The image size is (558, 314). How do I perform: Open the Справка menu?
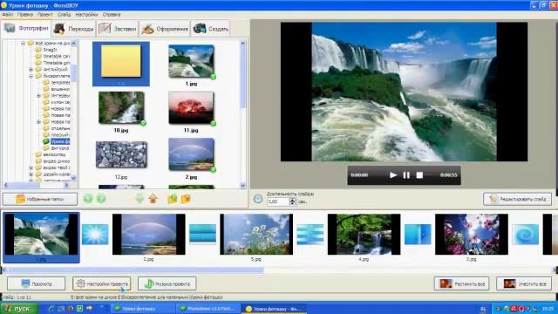pos(112,15)
